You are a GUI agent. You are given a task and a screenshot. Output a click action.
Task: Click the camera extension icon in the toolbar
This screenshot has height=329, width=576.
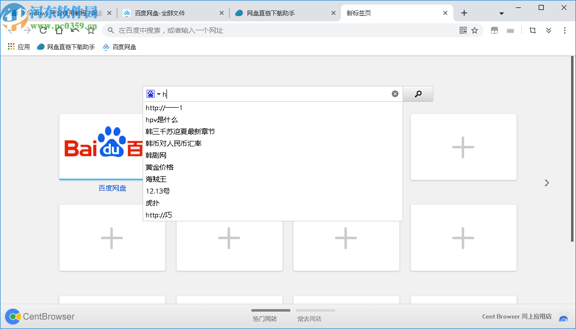click(510, 30)
